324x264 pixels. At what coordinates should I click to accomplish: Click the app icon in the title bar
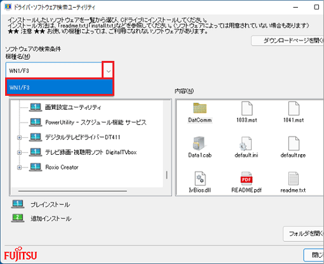(x=8, y=7)
